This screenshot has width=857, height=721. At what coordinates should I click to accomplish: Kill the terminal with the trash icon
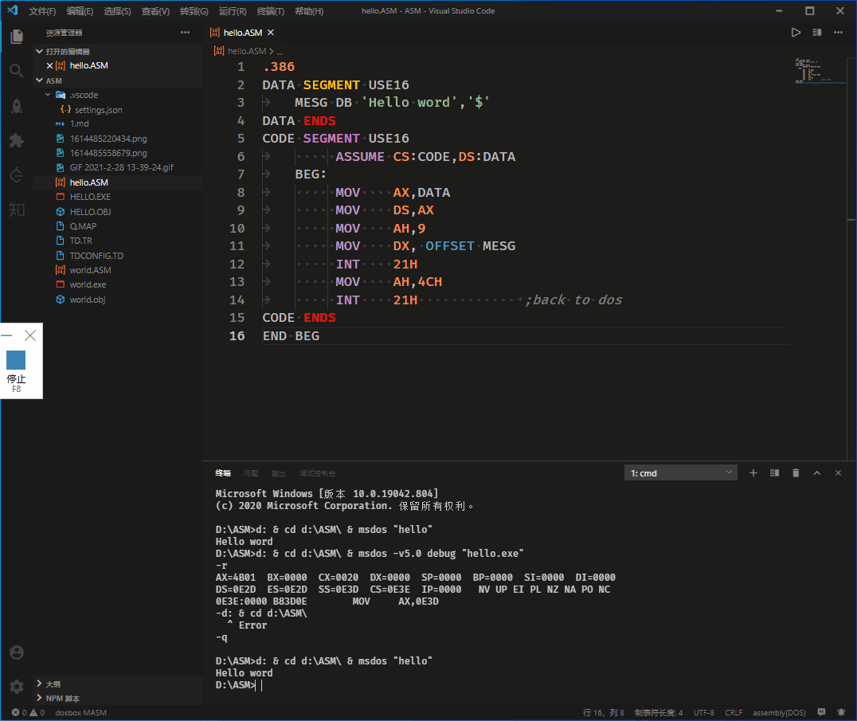coord(795,472)
